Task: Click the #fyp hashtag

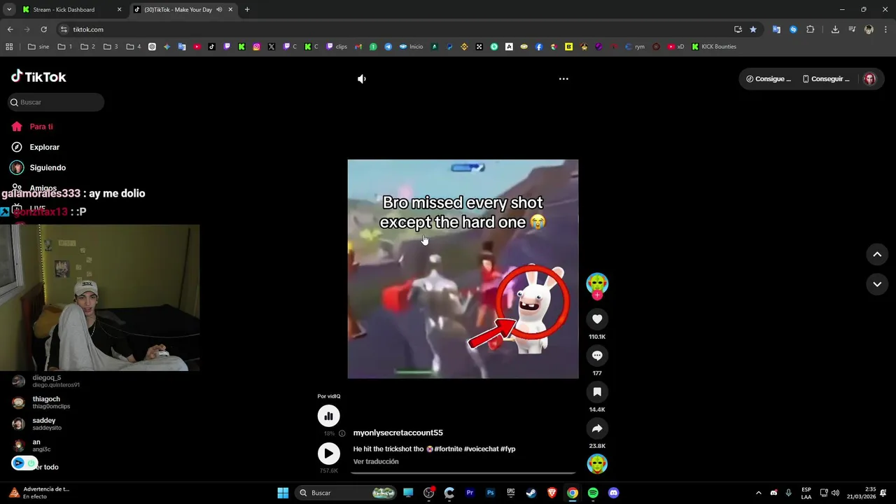Action: pyautogui.click(x=508, y=449)
